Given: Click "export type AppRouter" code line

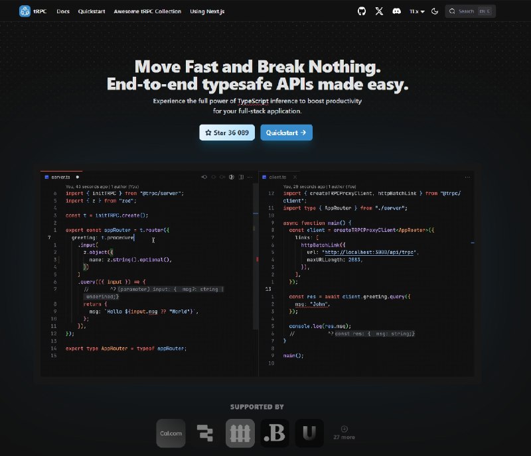Looking at the screenshot, I should 126,349.
